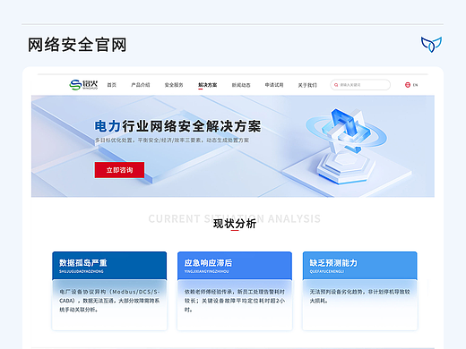Open the 安全服务 nav item
Viewport: 466px width, 349px height.
click(174, 85)
